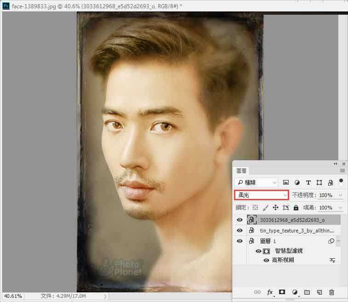Toggle the layer filtering on/off switch
Screen dimensions: 348x302
[341, 181]
